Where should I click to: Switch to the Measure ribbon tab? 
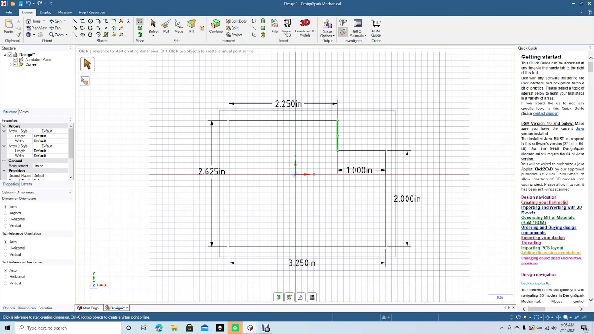point(65,13)
